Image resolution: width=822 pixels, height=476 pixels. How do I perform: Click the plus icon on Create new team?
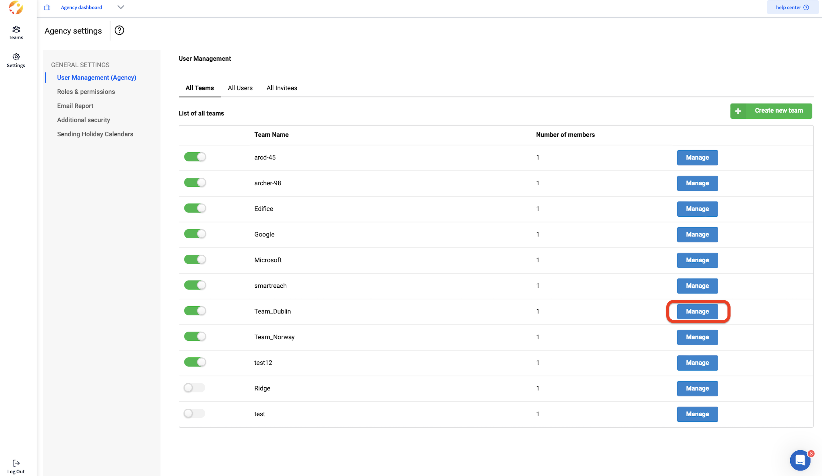pyautogui.click(x=738, y=111)
